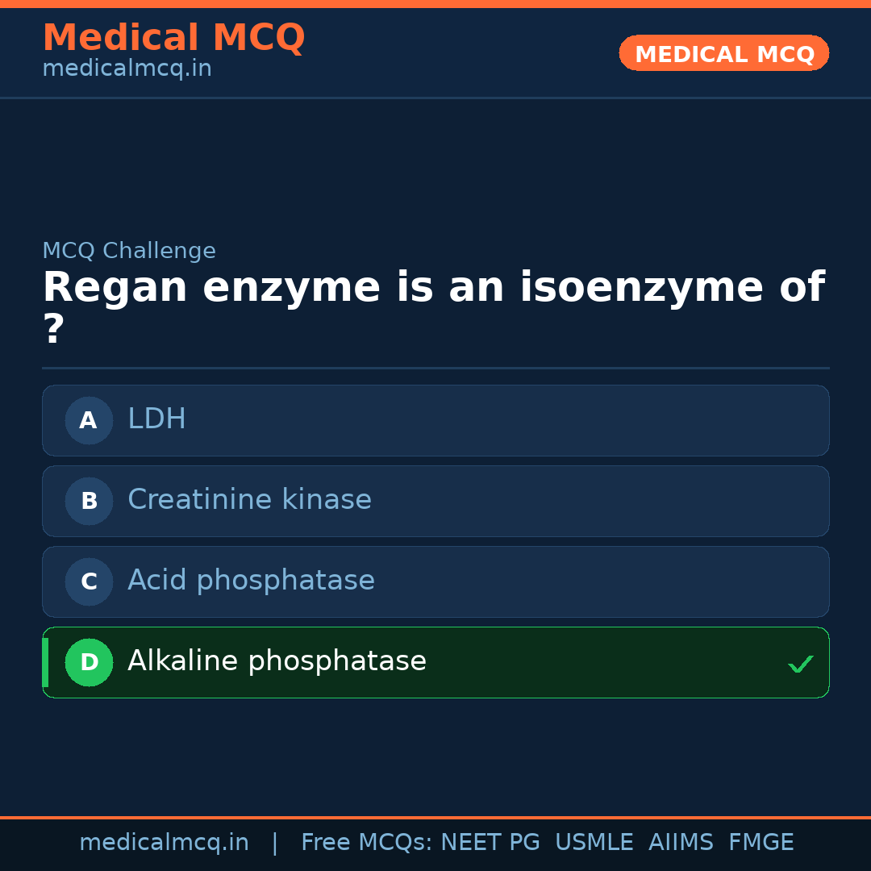871x871 pixels.
Task: Click the MCQ Challenge label
Action: [x=129, y=251]
